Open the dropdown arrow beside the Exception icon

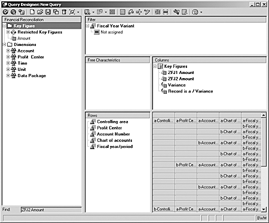(93, 13)
